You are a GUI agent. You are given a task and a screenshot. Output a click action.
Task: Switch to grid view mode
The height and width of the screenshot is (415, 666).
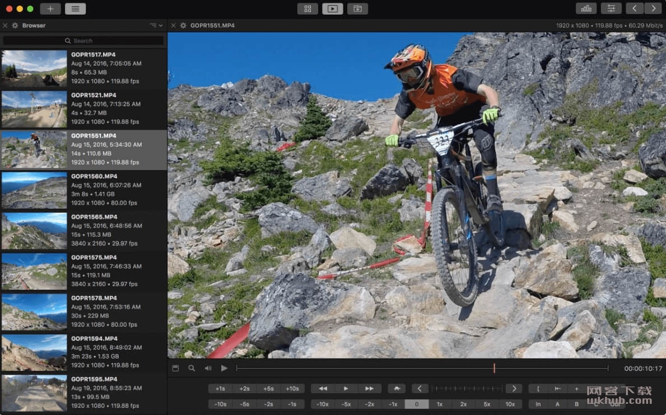(308, 8)
